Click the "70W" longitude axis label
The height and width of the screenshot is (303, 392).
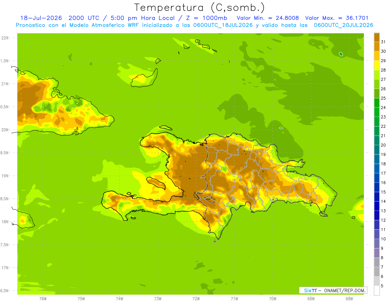tap(272, 298)
